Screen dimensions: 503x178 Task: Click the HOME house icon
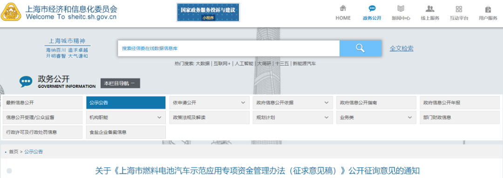(343, 8)
